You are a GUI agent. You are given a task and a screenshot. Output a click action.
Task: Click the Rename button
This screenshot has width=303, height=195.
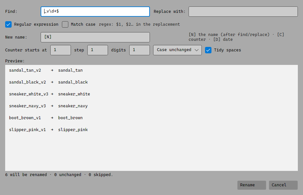tap(252, 185)
